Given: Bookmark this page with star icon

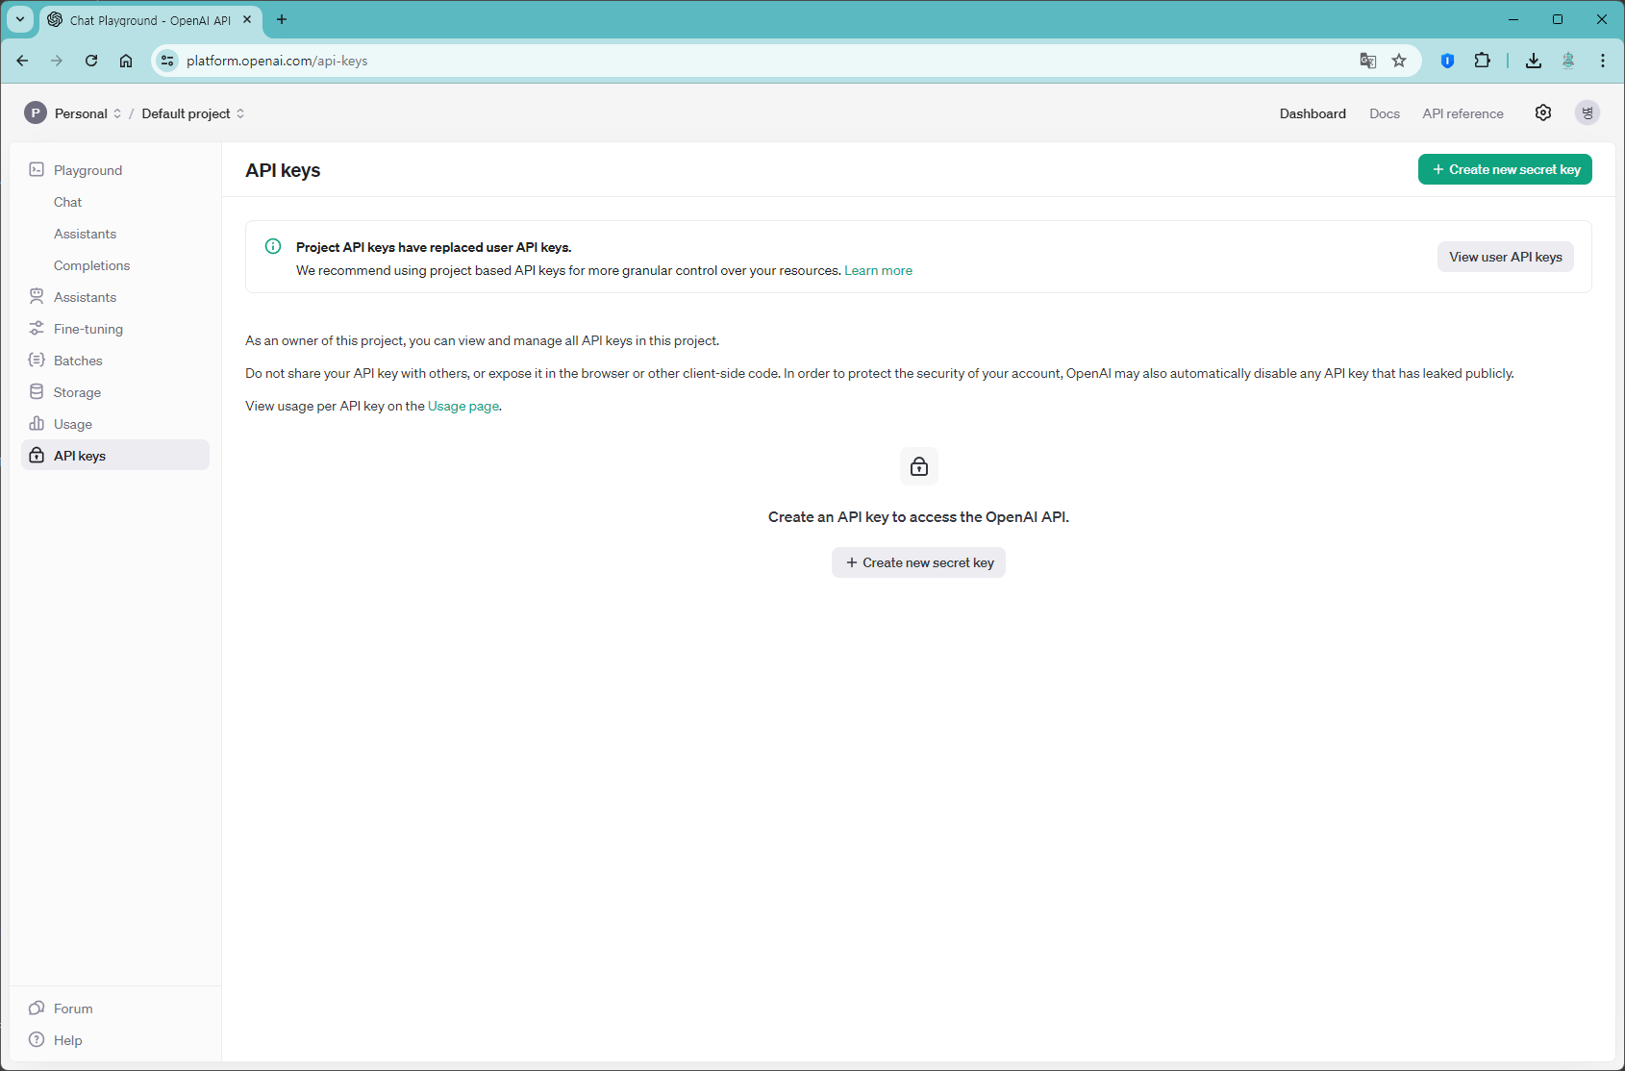Looking at the screenshot, I should (1399, 61).
